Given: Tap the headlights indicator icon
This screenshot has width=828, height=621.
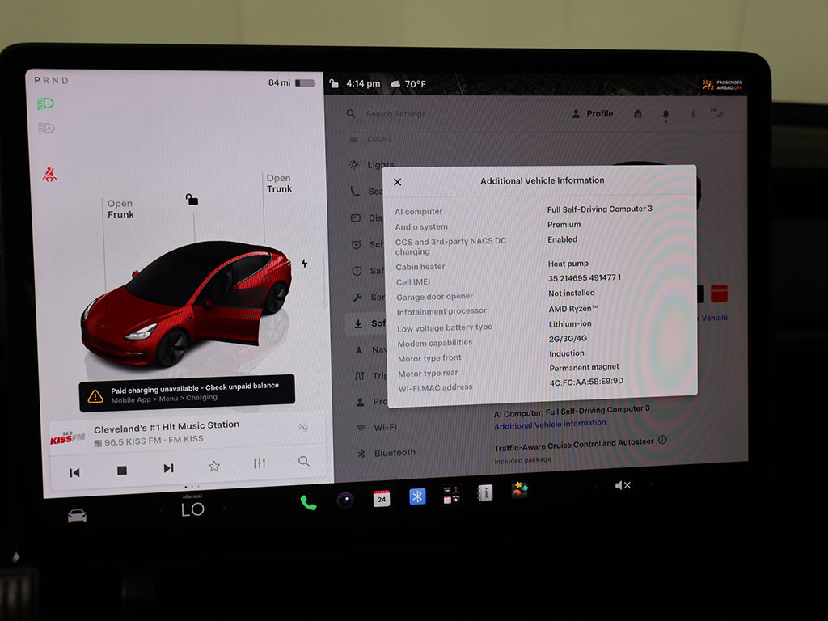Looking at the screenshot, I should [x=45, y=103].
